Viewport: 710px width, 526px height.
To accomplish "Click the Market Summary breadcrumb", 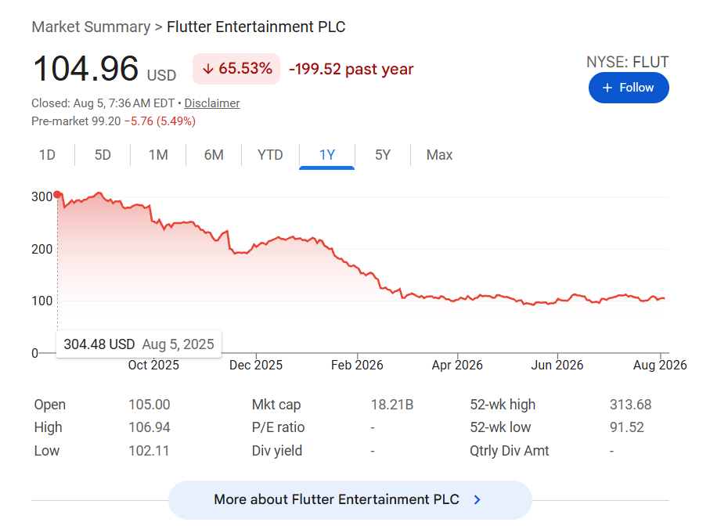I will coord(91,27).
